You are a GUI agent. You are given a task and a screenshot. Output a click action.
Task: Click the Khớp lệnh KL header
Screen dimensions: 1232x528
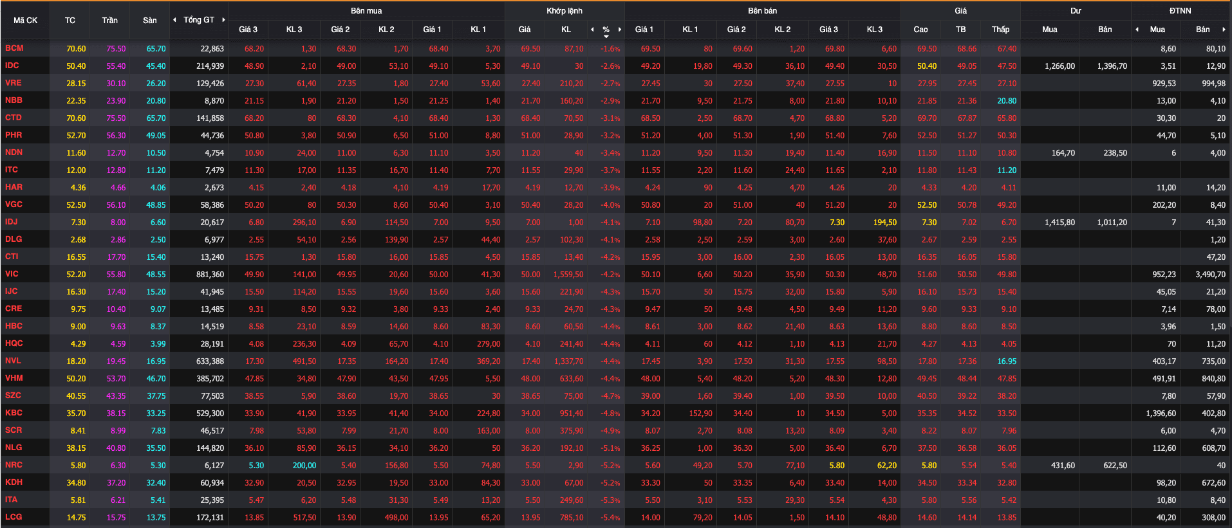point(566,30)
